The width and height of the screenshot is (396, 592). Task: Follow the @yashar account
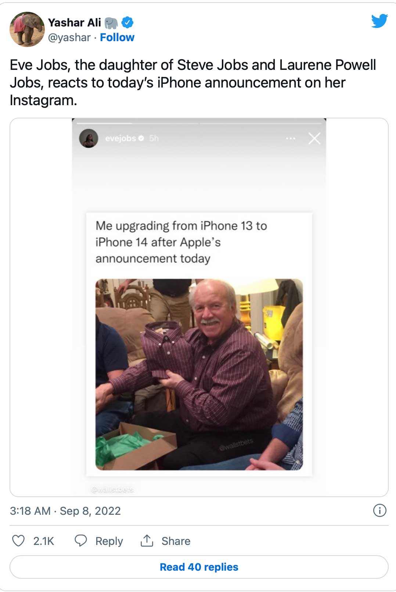(117, 38)
